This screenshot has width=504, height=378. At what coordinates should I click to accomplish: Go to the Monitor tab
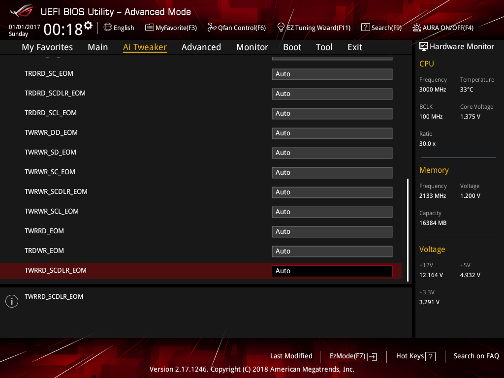coord(252,47)
